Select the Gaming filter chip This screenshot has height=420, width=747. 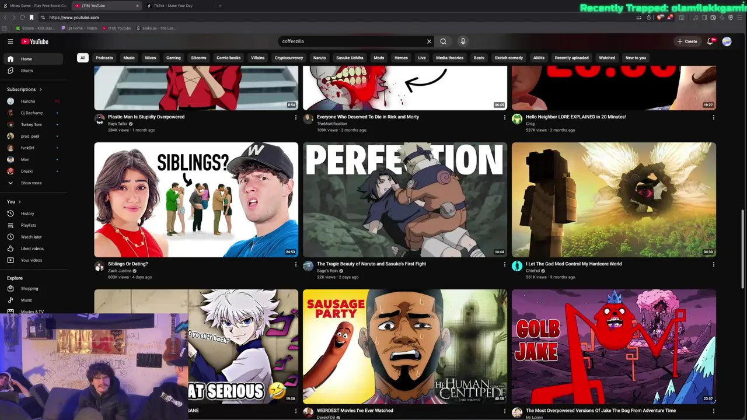tap(173, 58)
